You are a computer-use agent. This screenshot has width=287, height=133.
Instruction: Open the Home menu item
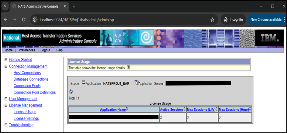click(9, 50)
